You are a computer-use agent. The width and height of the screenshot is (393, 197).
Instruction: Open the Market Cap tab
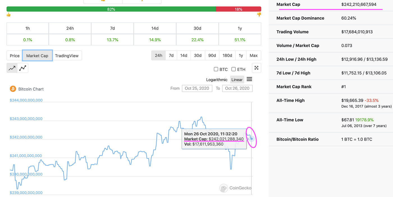37,55
